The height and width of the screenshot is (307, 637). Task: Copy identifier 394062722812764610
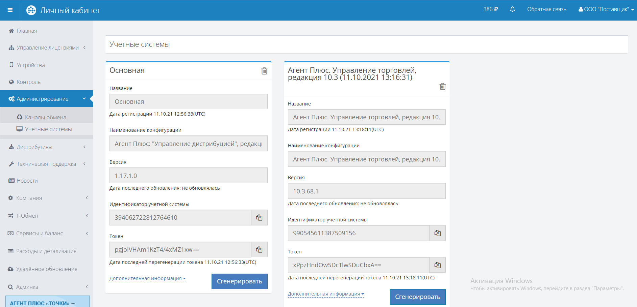tap(259, 217)
